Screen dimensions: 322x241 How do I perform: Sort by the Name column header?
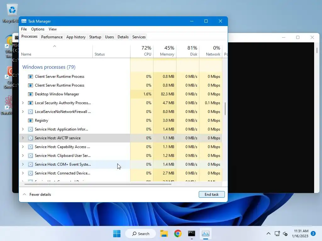[x=56, y=51]
